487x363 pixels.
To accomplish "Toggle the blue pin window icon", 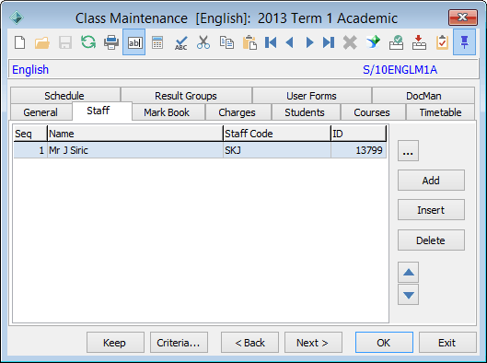I will coord(464,42).
